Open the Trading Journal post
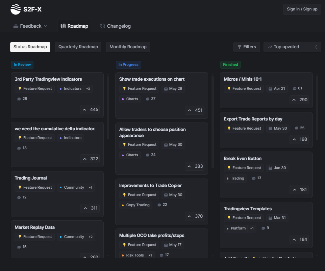The width and height of the screenshot is (325, 271). tap(31, 178)
